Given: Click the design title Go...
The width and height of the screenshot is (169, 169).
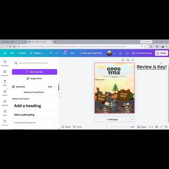Looking at the screenshot, I should 73,53.
